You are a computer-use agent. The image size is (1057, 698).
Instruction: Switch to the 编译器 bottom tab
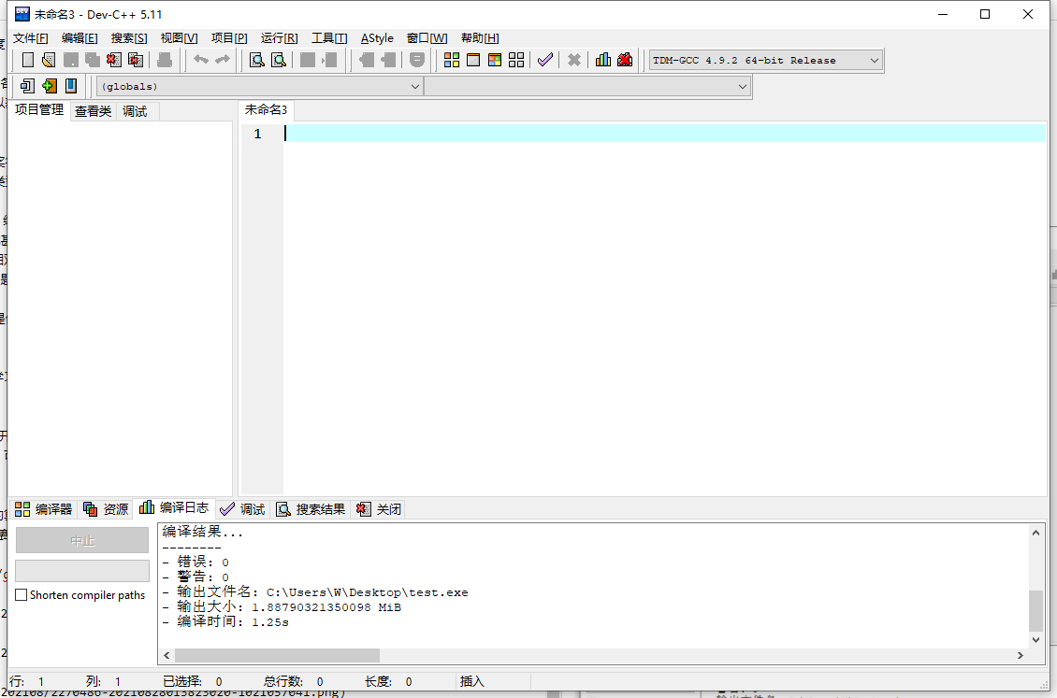coord(44,509)
